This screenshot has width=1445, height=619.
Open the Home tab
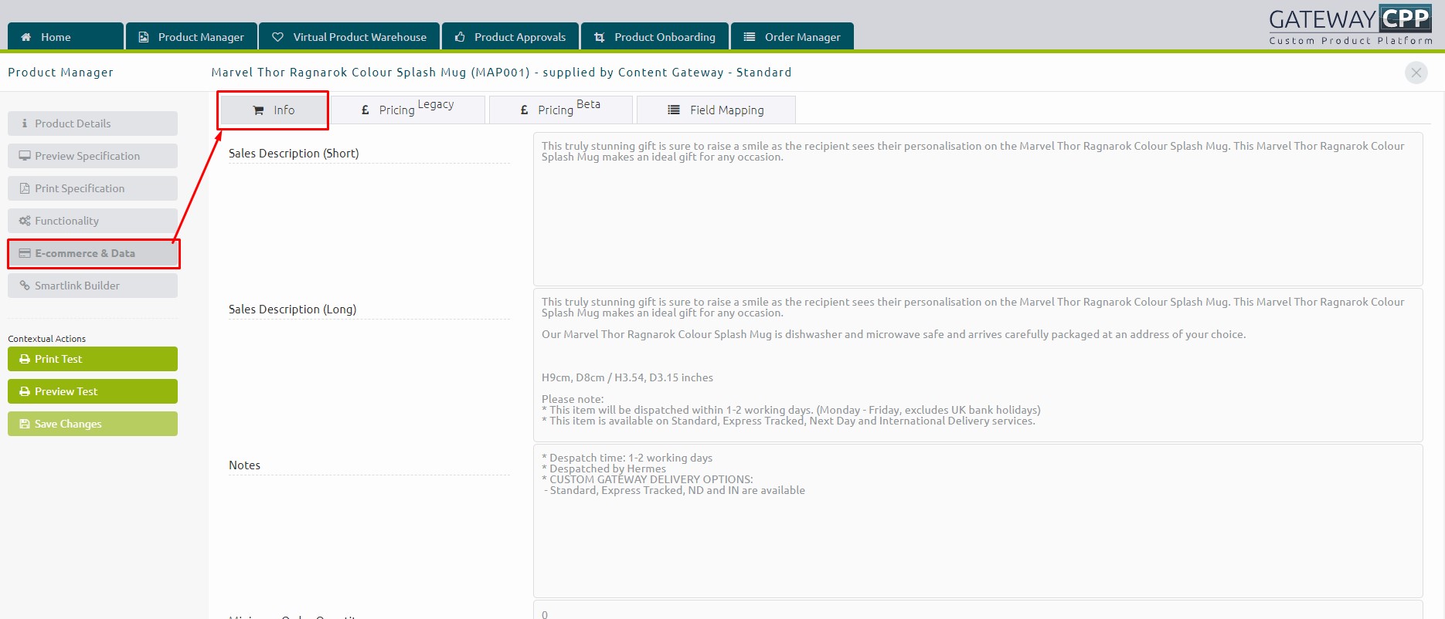click(66, 36)
